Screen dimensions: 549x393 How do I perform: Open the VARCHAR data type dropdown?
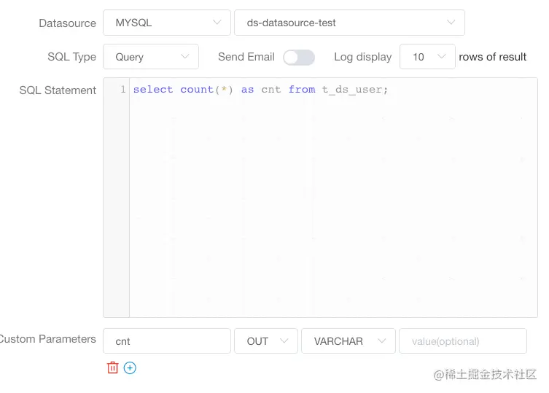(x=349, y=341)
